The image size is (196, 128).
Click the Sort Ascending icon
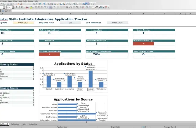click(52, 4)
